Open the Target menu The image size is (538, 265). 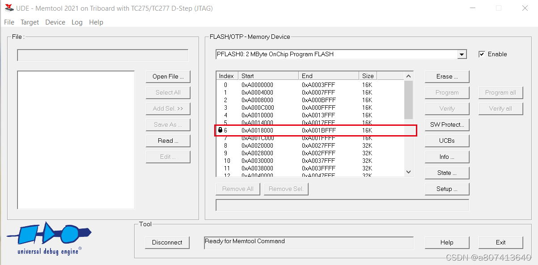(30, 22)
